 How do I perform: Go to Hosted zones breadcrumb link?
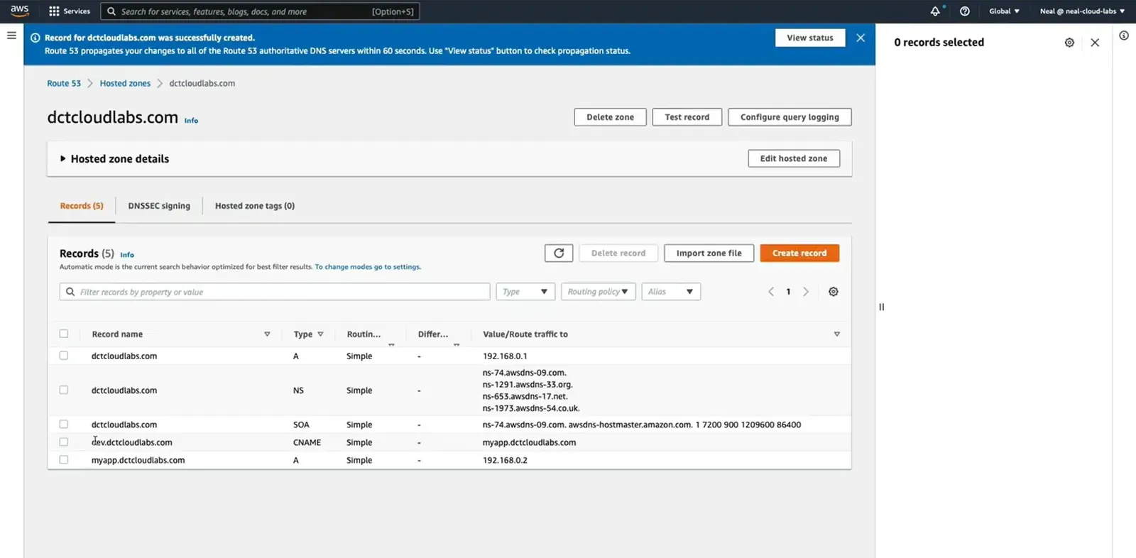[x=125, y=83]
